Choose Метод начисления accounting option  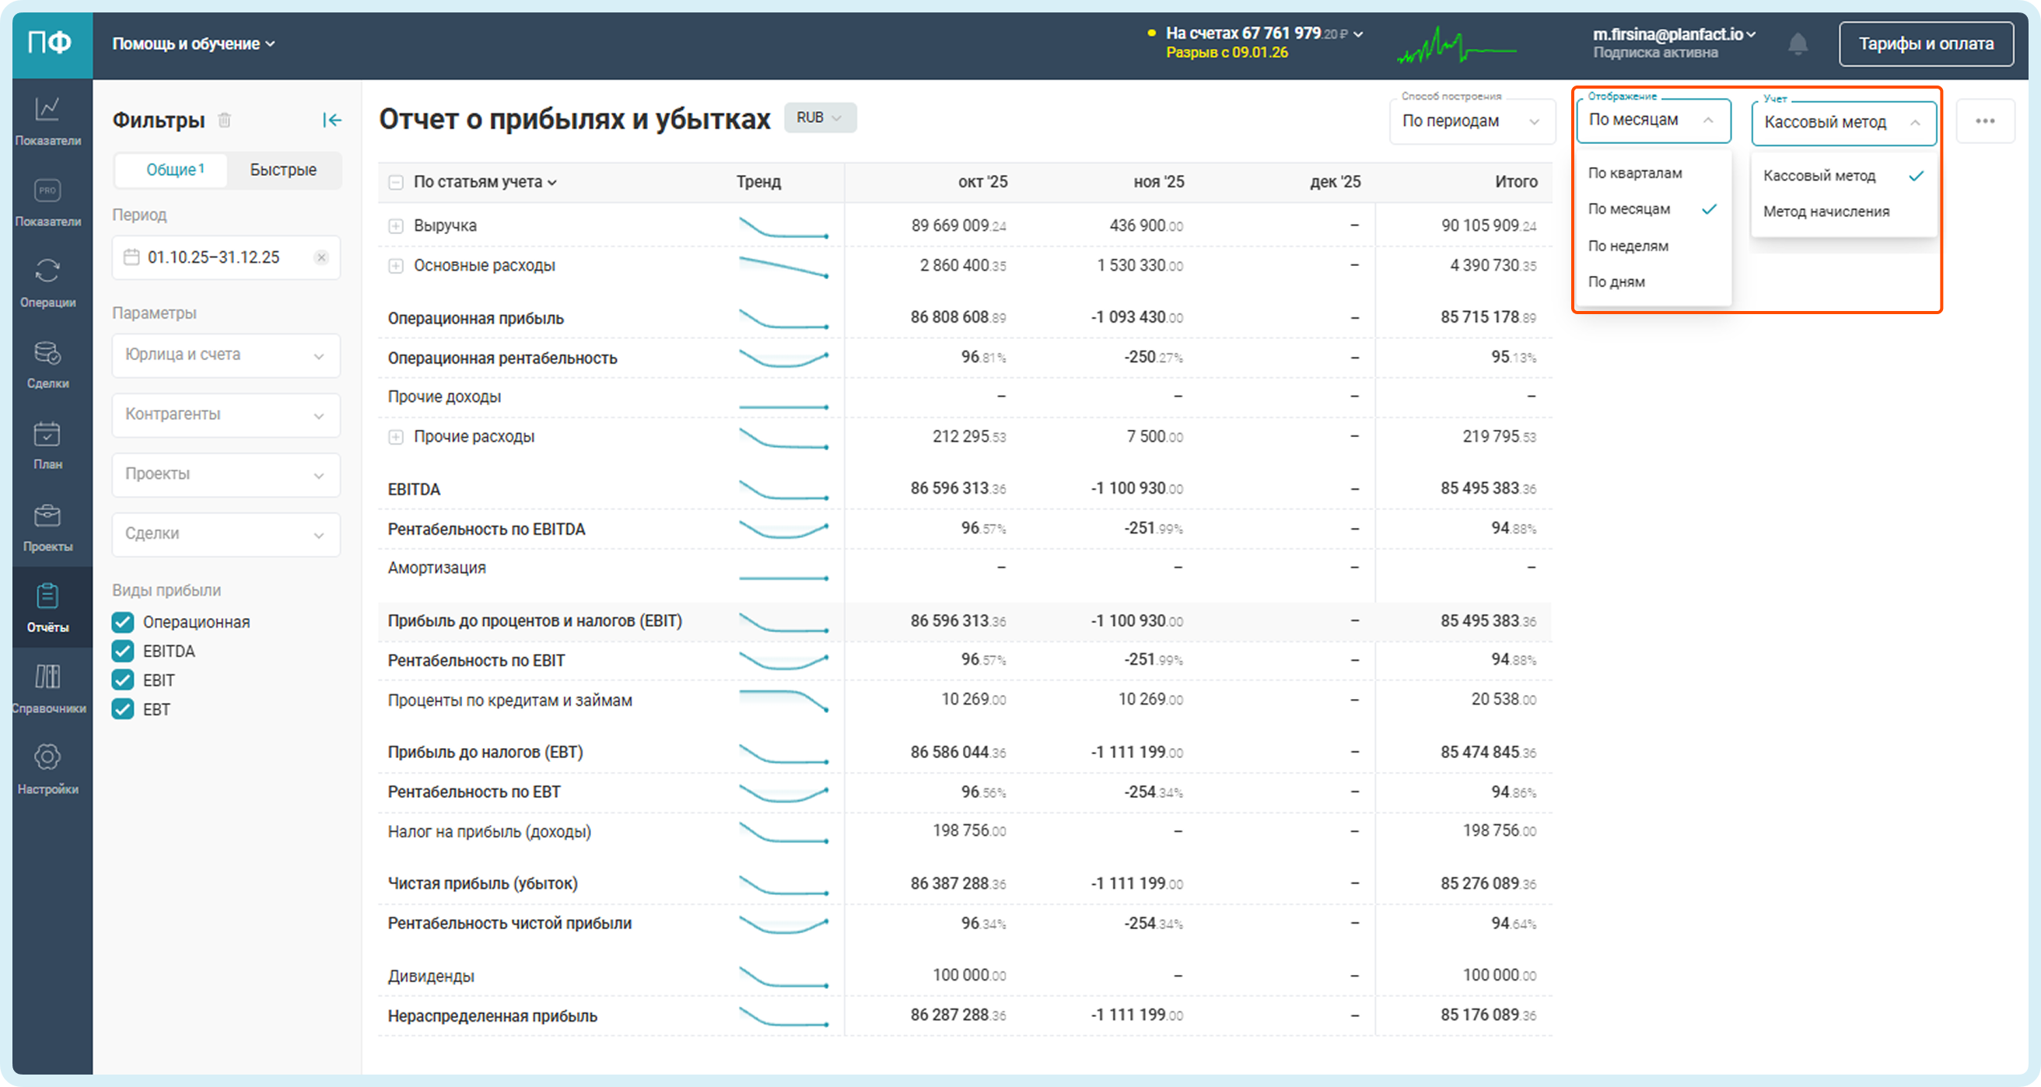pos(1826,211)
